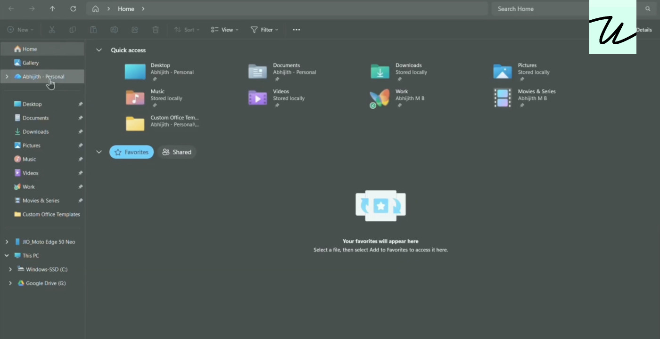The image size is (660, 339).
Task: Select Home in the navigation pane
Action: coord(42,49)
